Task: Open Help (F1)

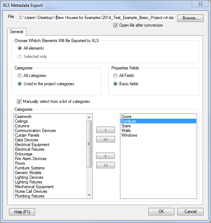Action: pyautogui.click(x=22, y=212)
